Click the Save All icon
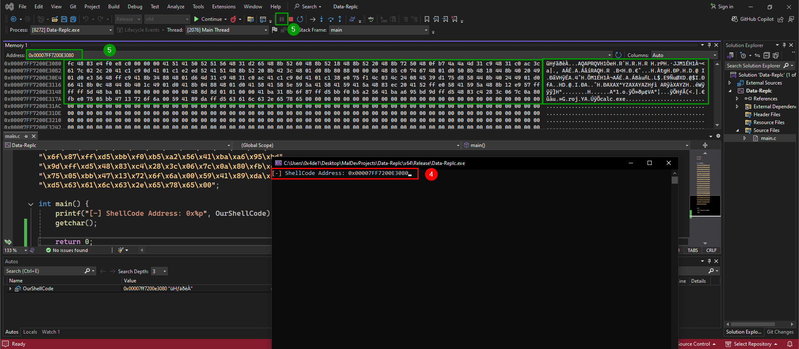 tap(73, 19)
